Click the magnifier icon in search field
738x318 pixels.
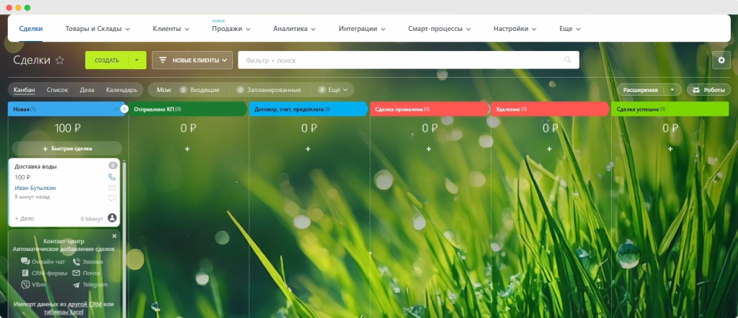tap(568, 60)
